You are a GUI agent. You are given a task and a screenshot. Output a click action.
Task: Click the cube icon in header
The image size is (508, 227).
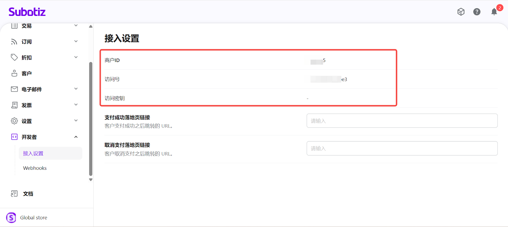coord(461,12)
